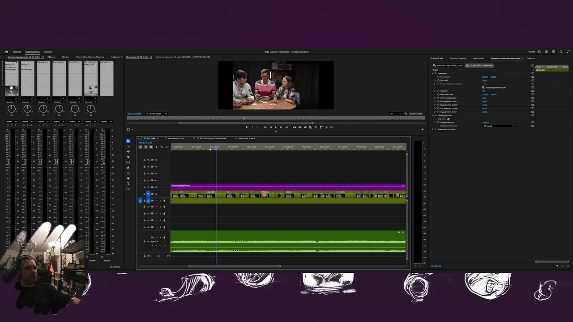
Task: Open the Свойства panel tab
Action: [x=530, y=58]
